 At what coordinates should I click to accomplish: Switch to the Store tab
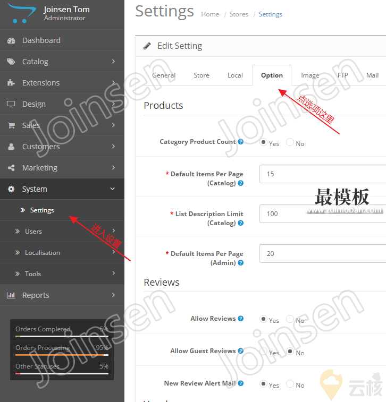click(x=202, y=75)
